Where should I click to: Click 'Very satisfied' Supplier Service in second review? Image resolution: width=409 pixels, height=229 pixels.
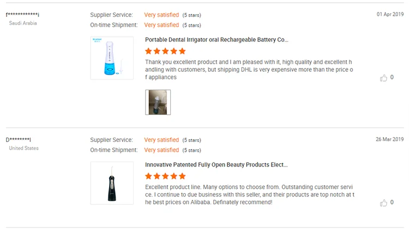pyautogui.click(x=161, y=140)
